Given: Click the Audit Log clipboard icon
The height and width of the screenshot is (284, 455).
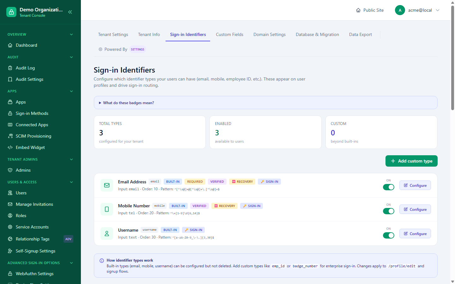Looking at the screenshot, I should [x=10, y=68].
